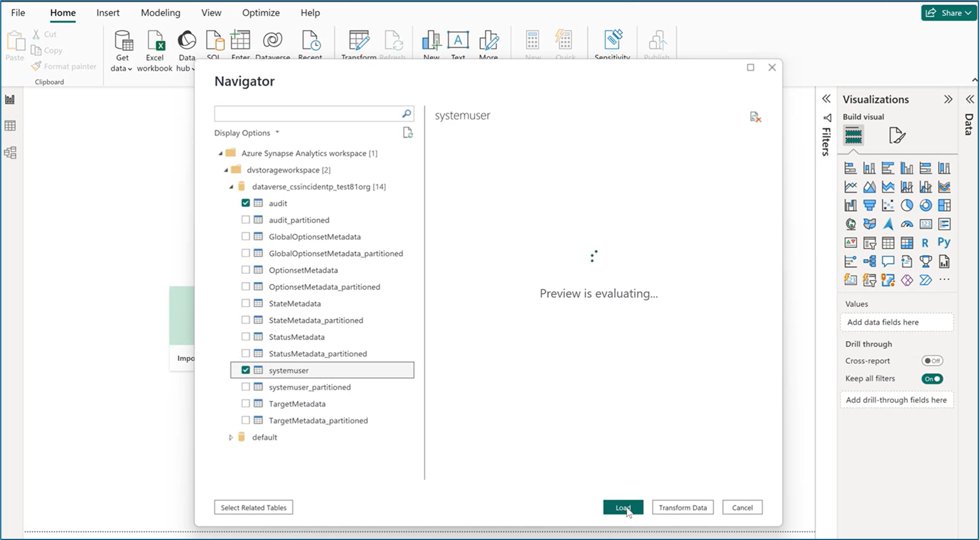This screenshot has height=540, width=979.
Task: Collapse the Visualizations pane chevron
Action: pos(948,100)
